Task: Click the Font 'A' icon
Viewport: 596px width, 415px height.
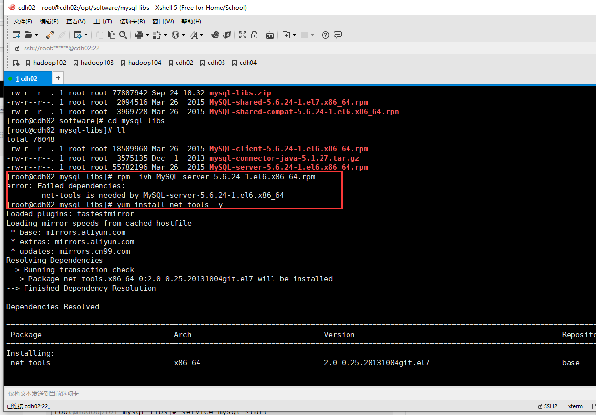Action: pyautogui.click(x=194, y=35)
